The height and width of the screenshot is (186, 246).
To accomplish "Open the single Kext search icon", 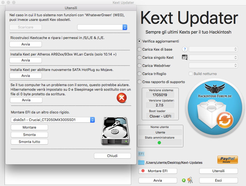I will 185,57.
